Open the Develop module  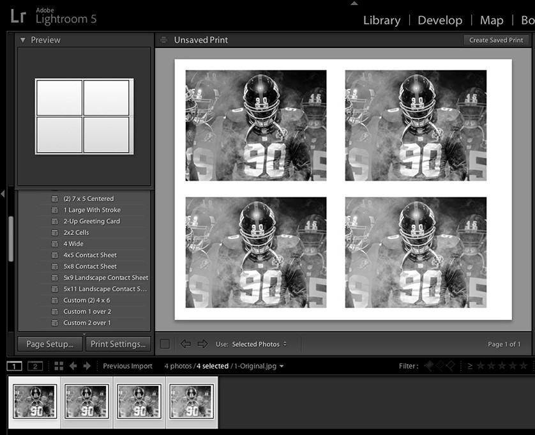pyautogui.click(x=440, y=20)
